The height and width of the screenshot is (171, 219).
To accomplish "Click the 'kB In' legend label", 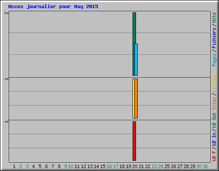I will point(214,139).
